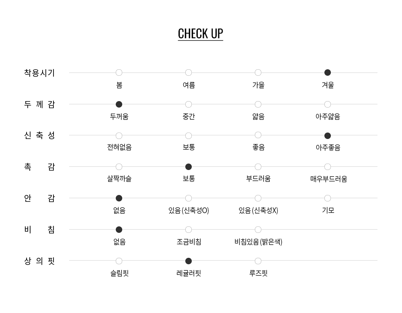Click the CHECK UP heading
The width and height of the screenshot is (402, 313).
pyautogui.click(x=201, y=33)
